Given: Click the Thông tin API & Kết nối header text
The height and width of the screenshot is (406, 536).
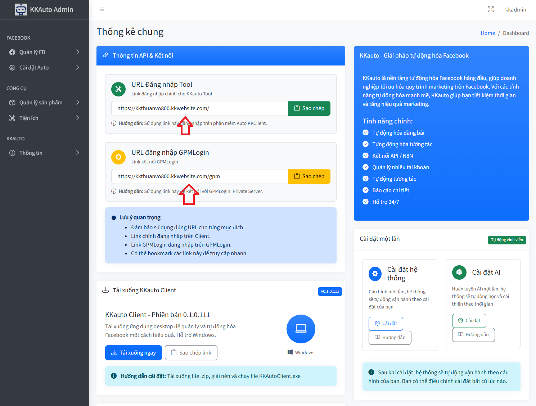Looking at the screenshot, I should pos(143,55).
